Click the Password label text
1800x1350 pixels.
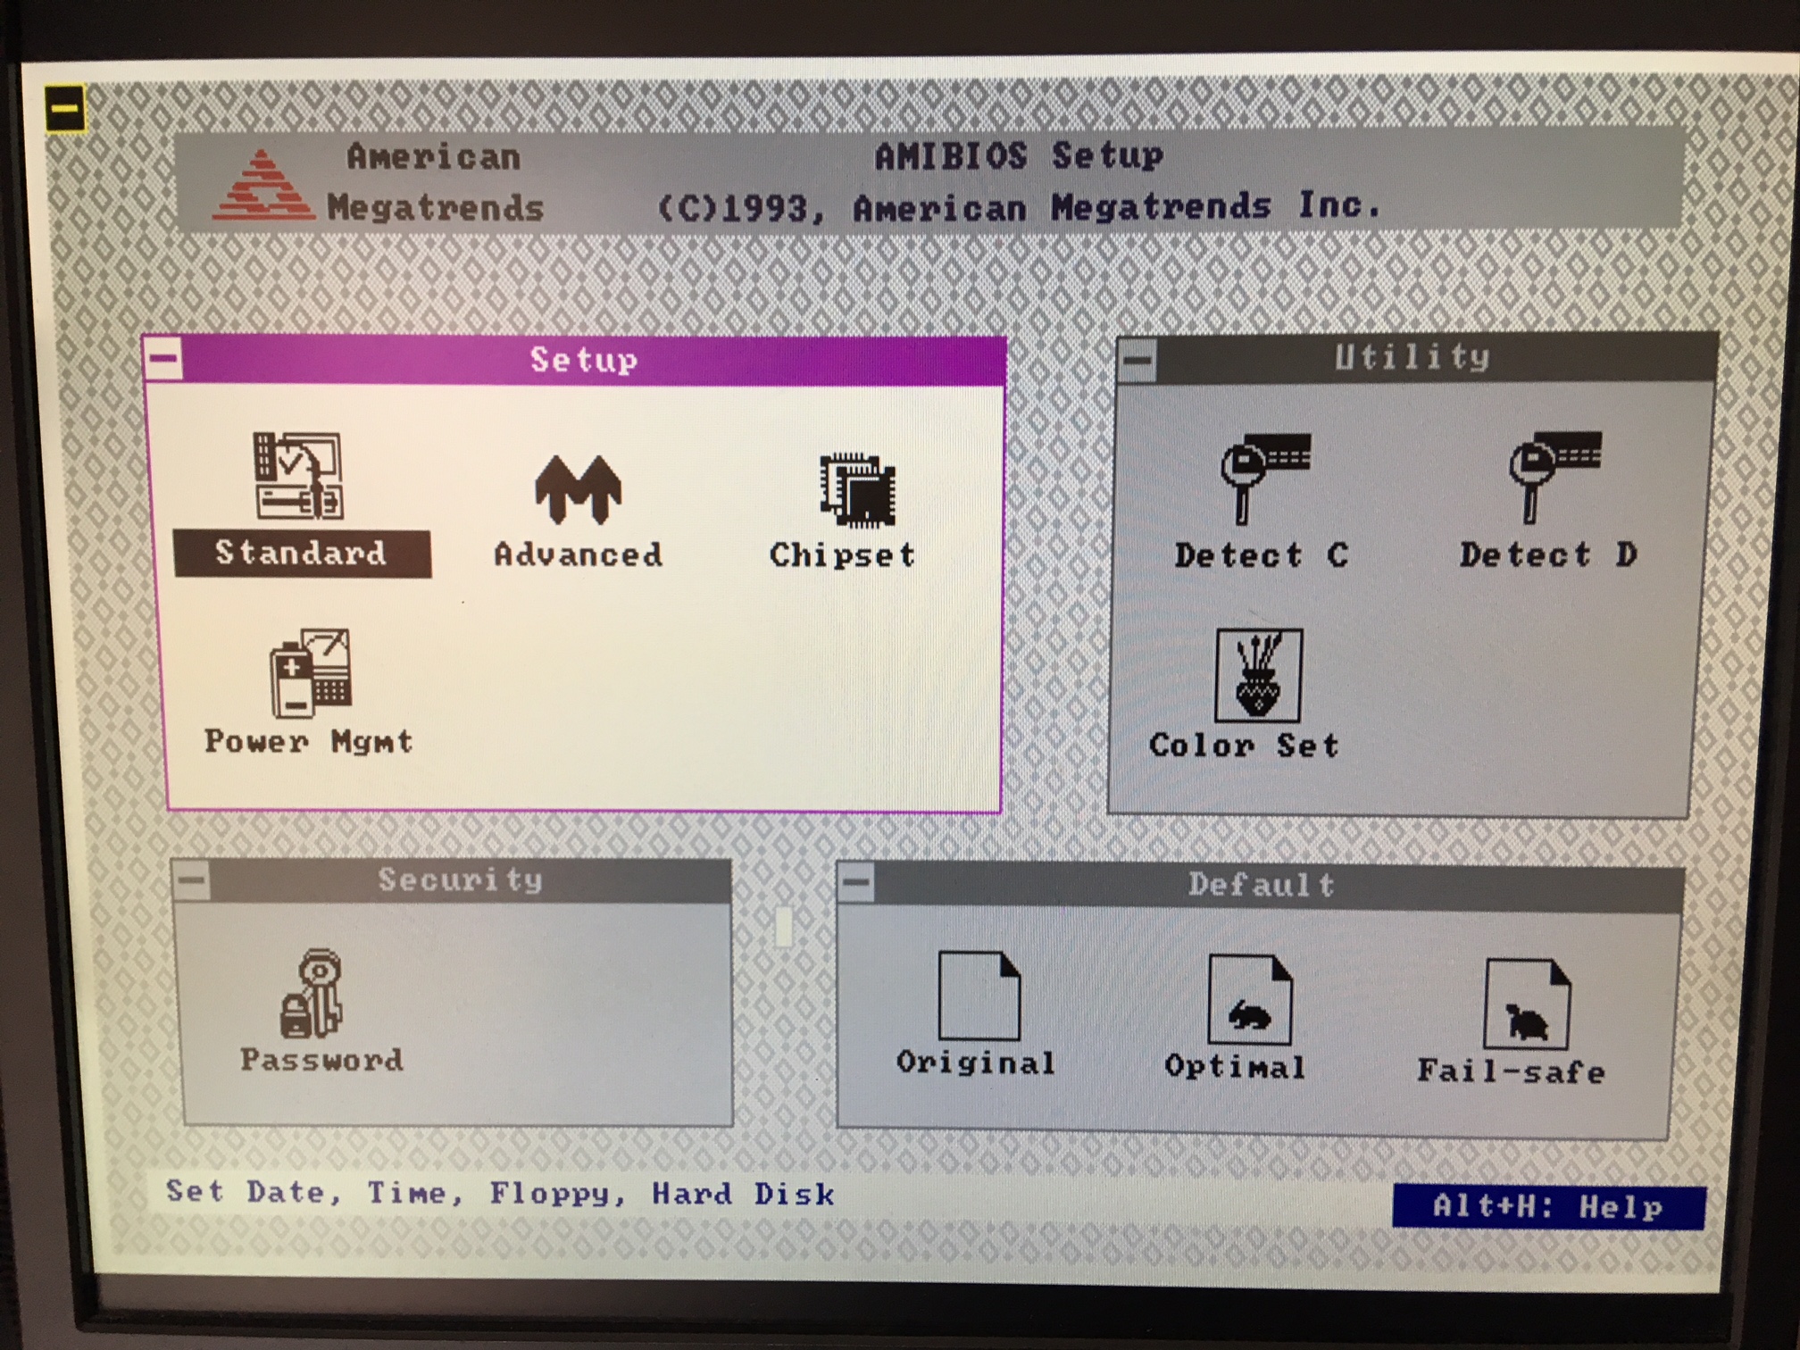322,1060
